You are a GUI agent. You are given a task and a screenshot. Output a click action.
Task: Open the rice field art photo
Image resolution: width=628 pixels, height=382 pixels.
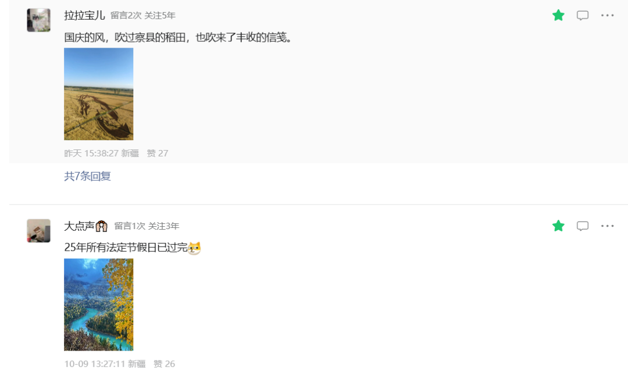coord(98,94)
